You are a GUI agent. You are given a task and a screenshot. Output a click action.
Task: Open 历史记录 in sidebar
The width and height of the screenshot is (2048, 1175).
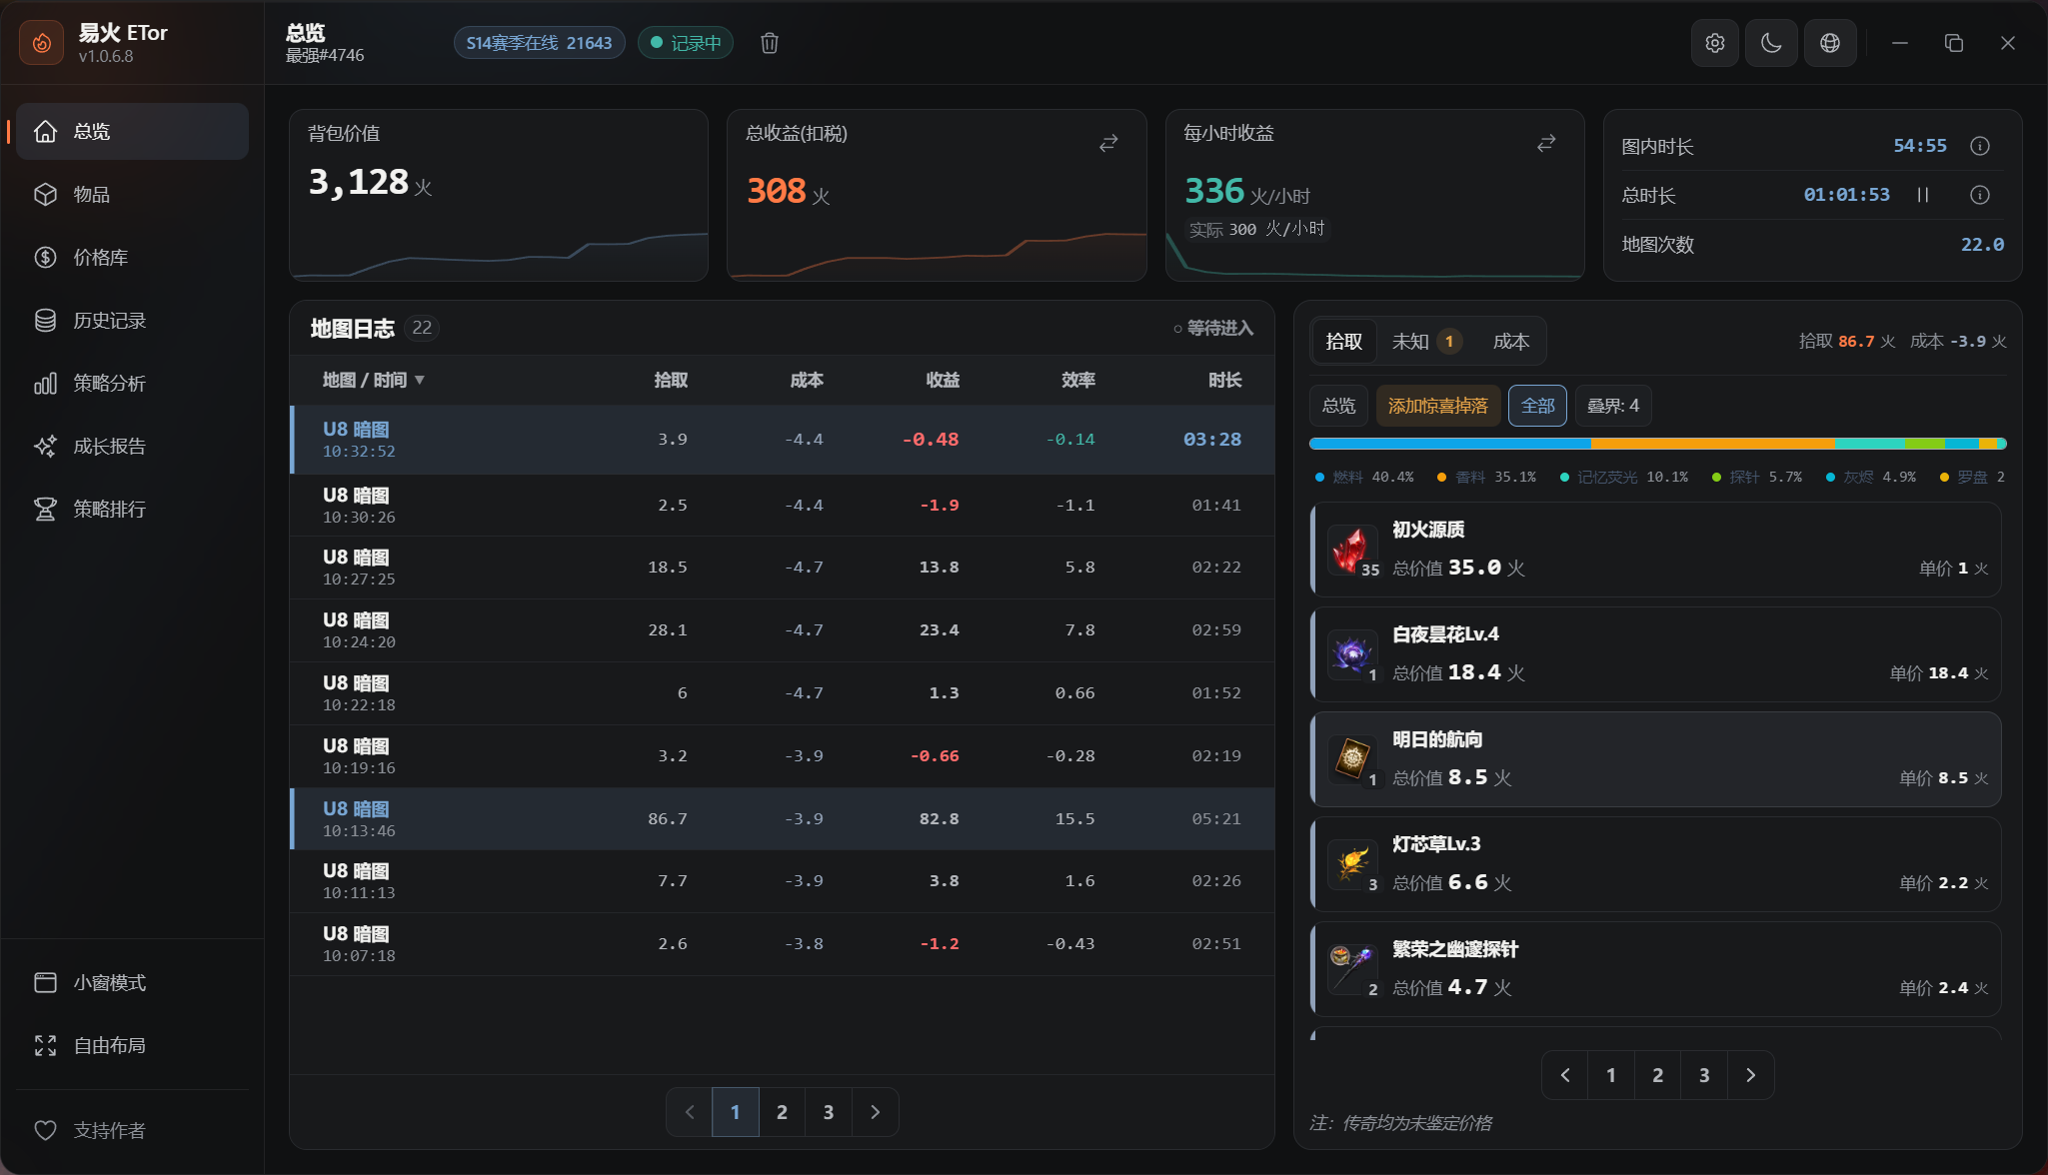(132, 320)
